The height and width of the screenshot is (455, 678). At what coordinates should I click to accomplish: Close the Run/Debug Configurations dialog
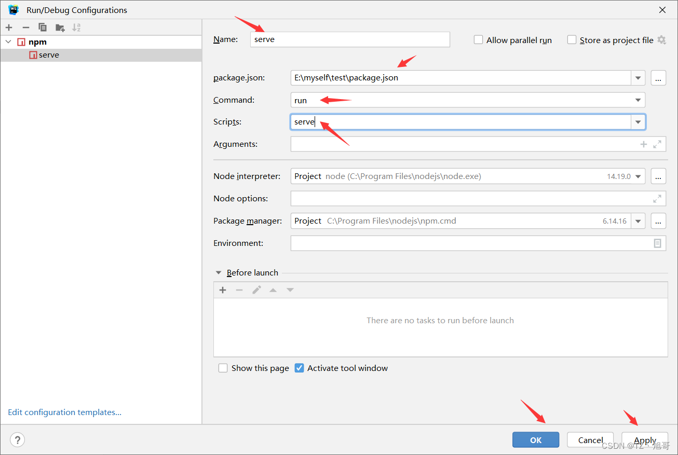tap(662, 10)
